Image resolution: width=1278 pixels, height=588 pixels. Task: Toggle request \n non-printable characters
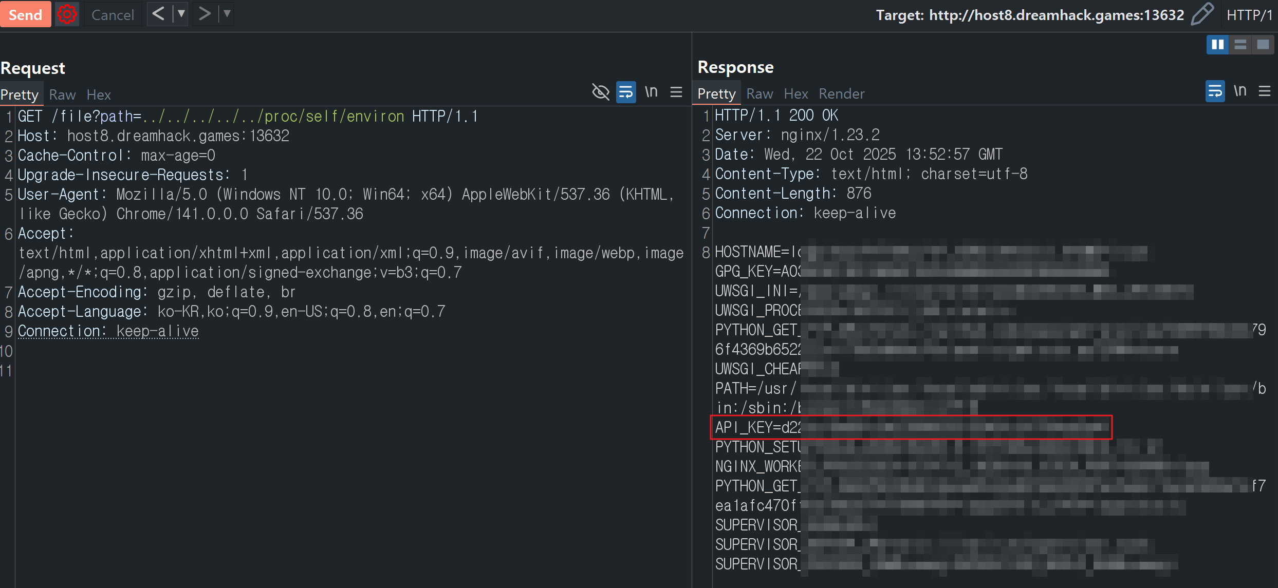coord(651,92)
